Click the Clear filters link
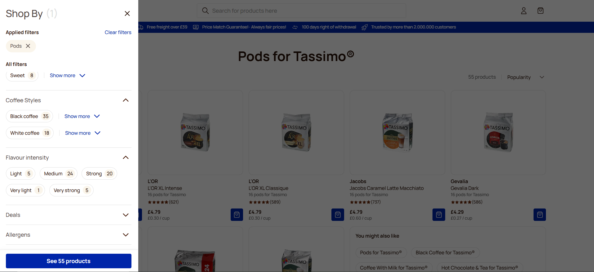Viewport: 594px width, 272px height. tap(118, 33)
